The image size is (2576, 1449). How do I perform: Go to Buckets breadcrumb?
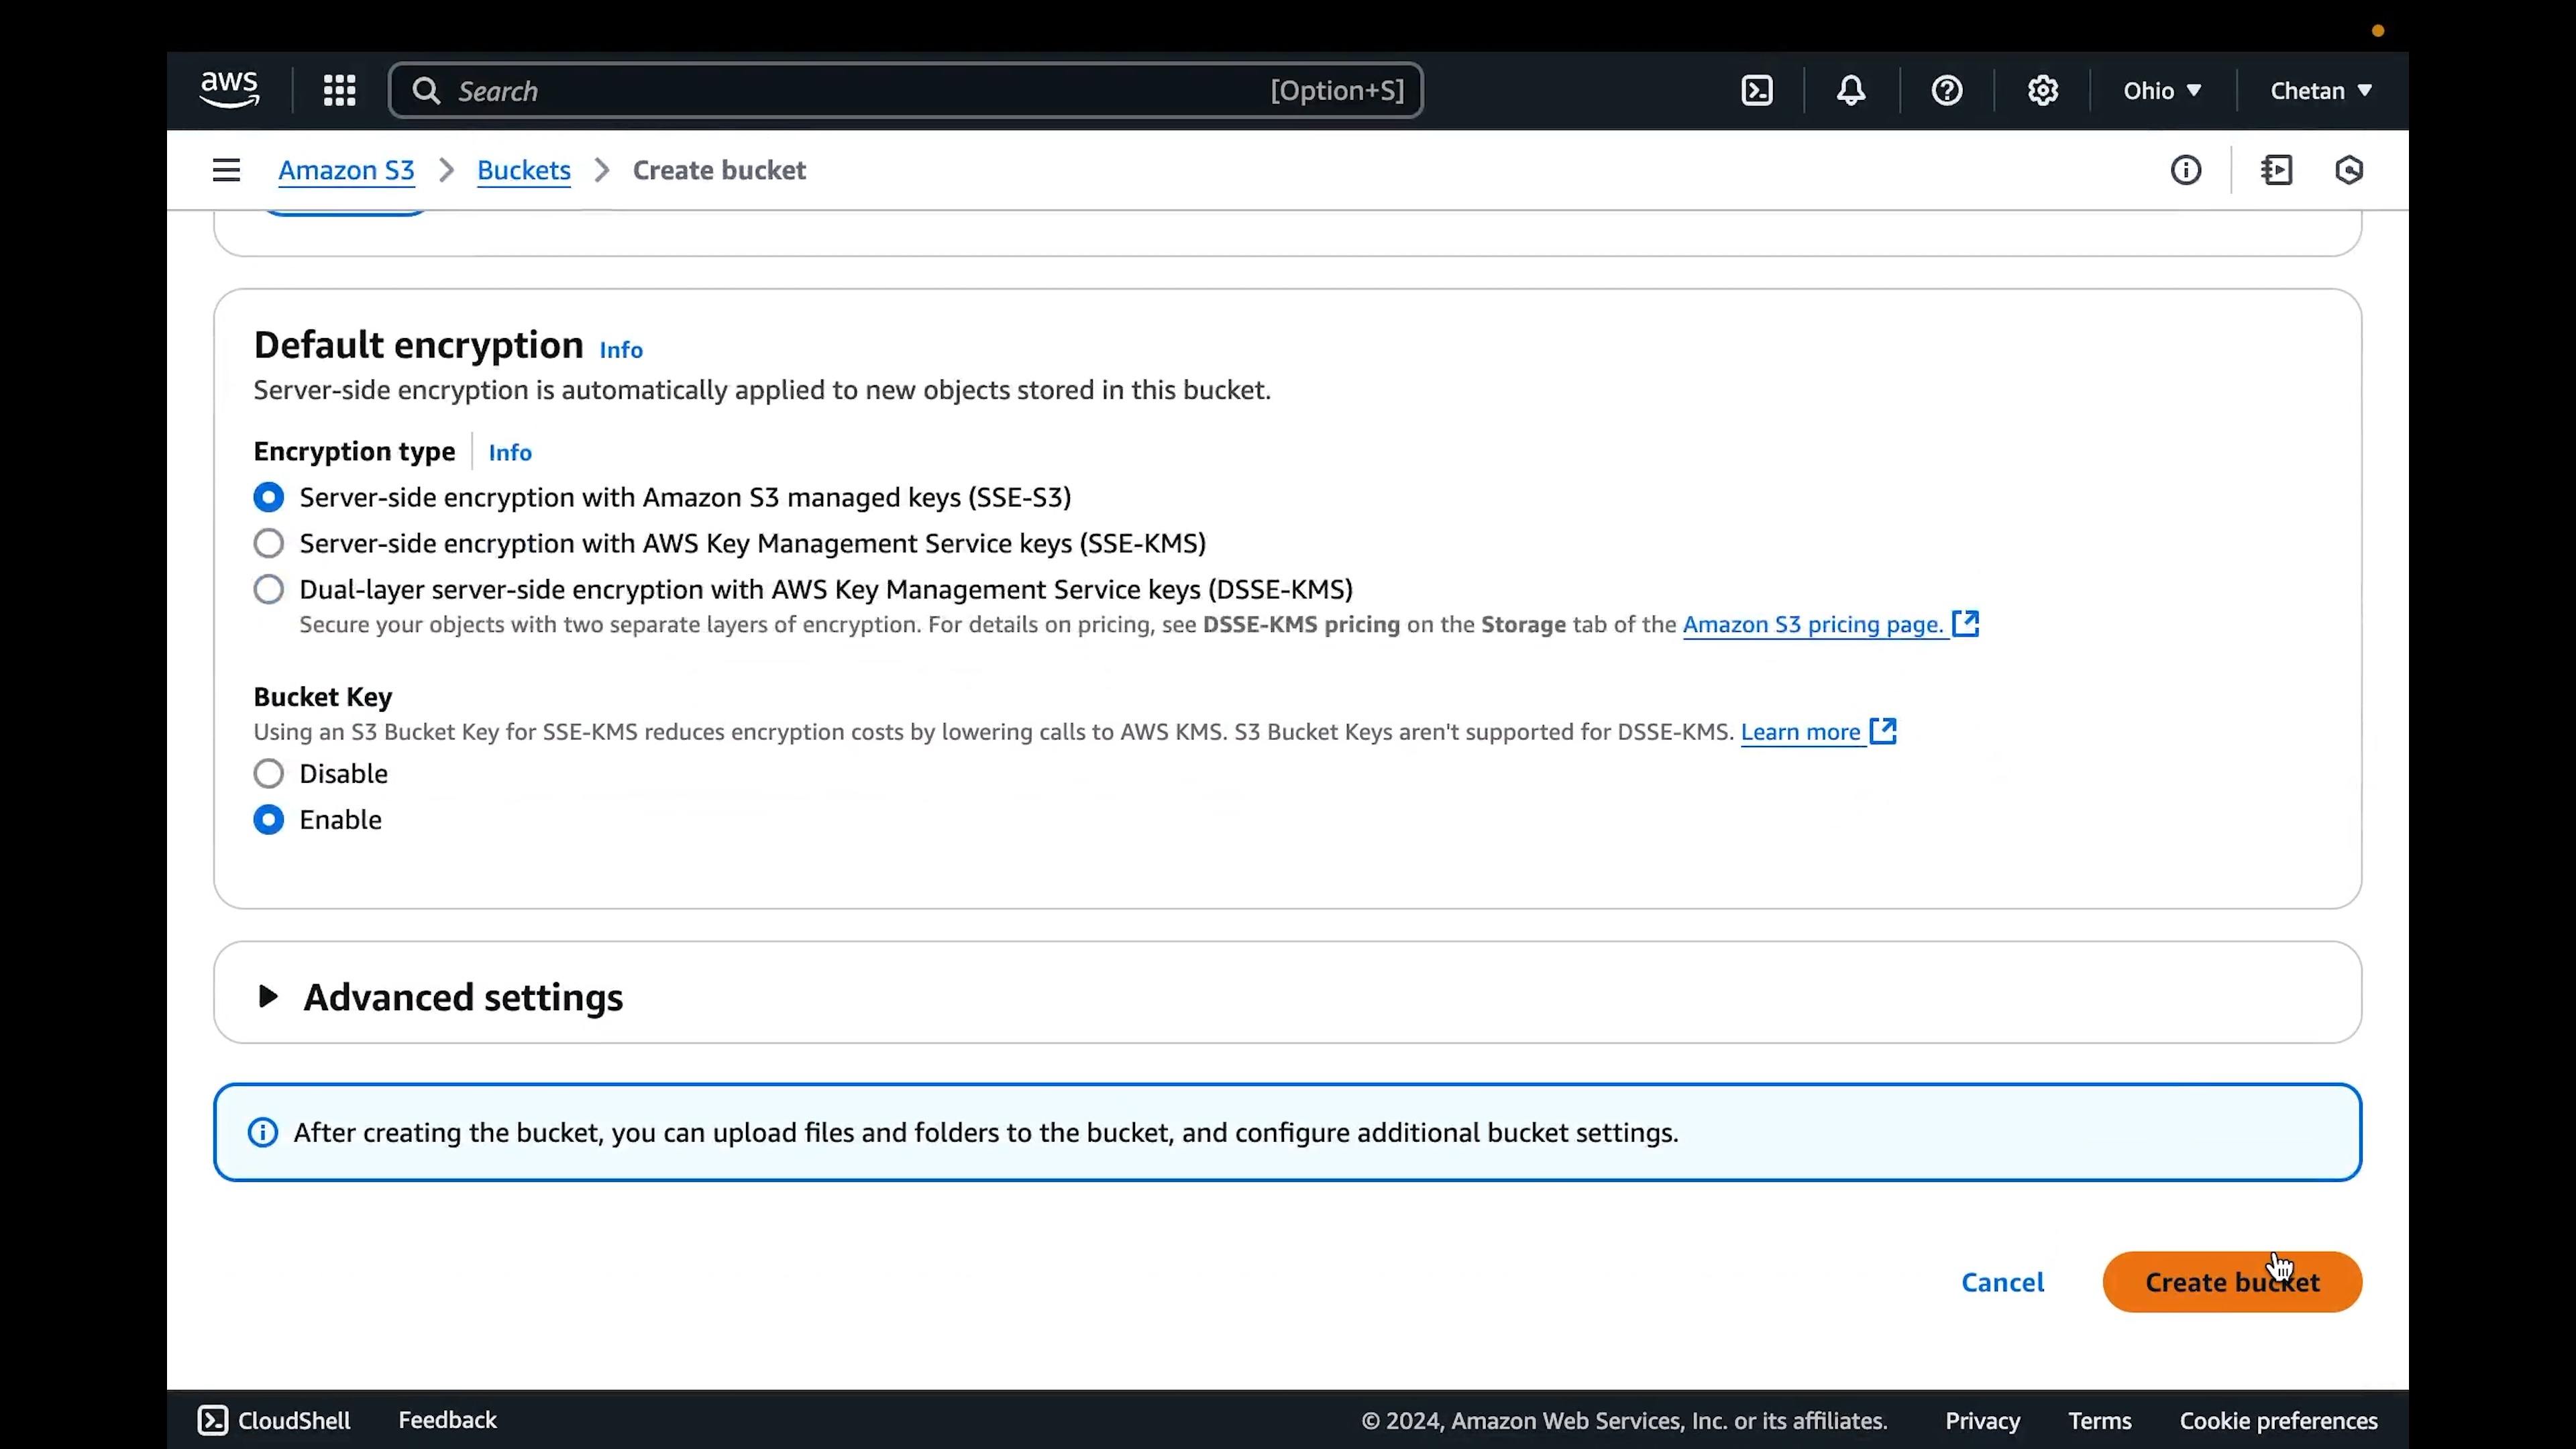coord(523,170)
